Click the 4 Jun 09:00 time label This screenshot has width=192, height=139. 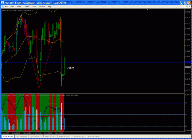[58, 133]
